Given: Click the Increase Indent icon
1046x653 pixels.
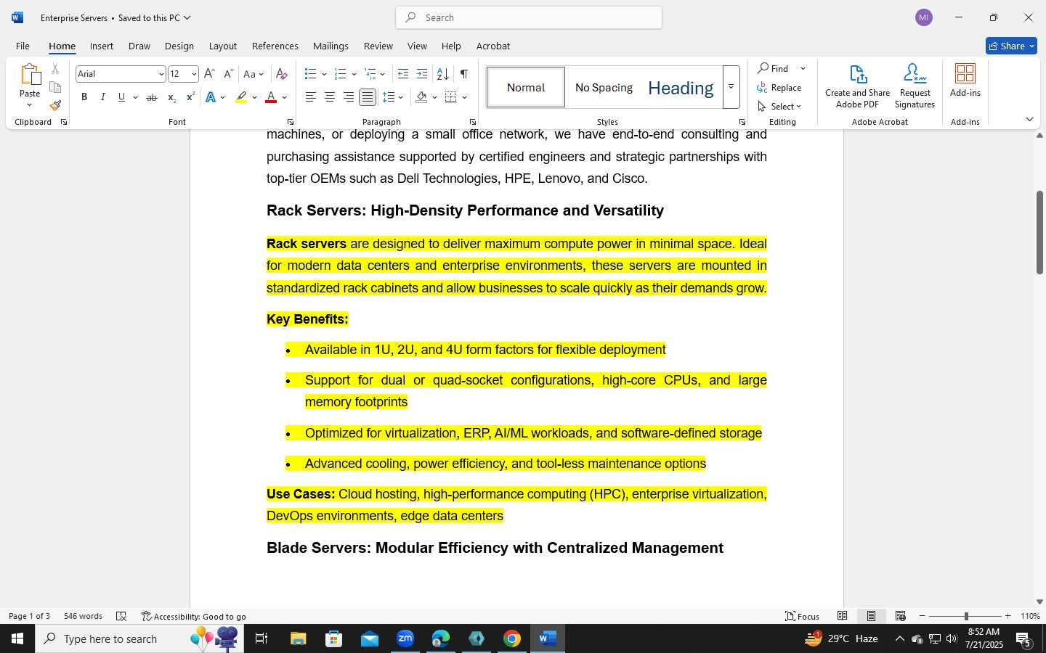Looking at the screenshot, I should [x=422, y=74].
